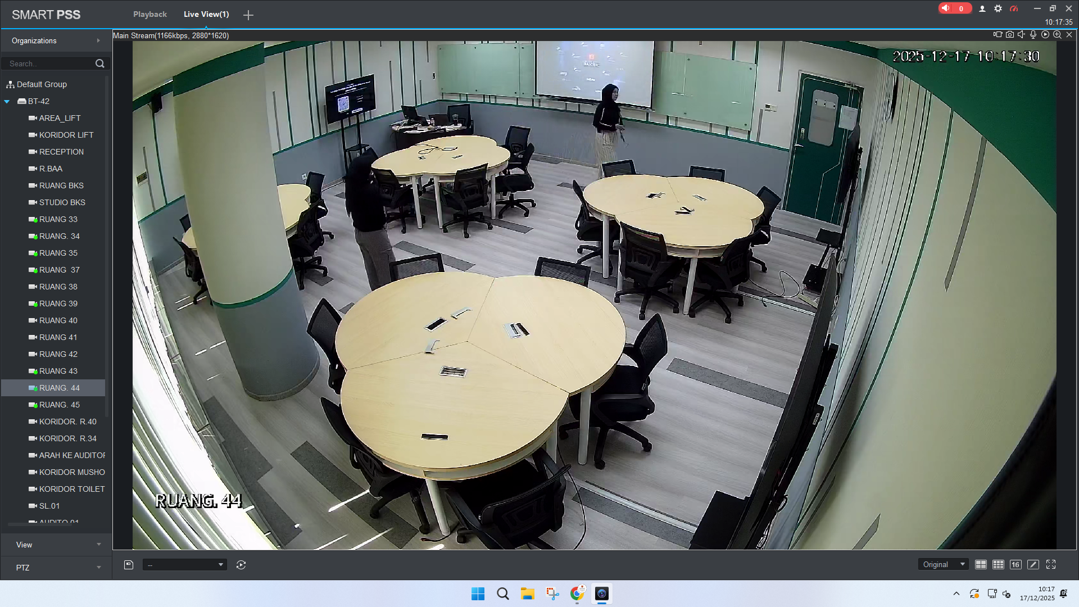Open Google Chrome from taskbar
The image size is (1079, 607).
577,594
